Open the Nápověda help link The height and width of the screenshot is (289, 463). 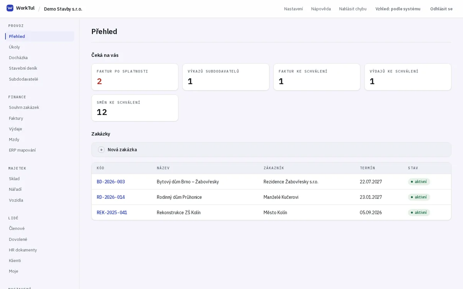pos(321,9)
